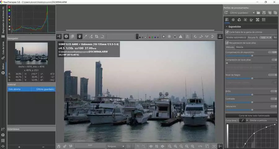Screen dimensions: 279x149
Task: Go to next image arrow
Action: [x=162, y=146]
